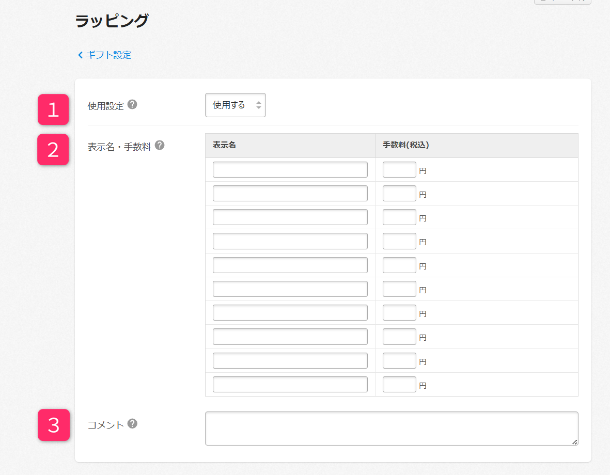Focus the second 表示名 text box
The width and height of the screenshot is (610, 475).
[290, 194]
